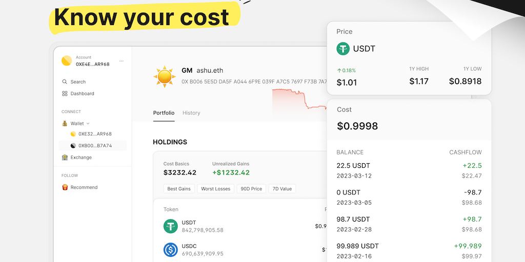The image size is (525, 262).
Task: Click the sun avatar next to GM
Action: [165, 76]
